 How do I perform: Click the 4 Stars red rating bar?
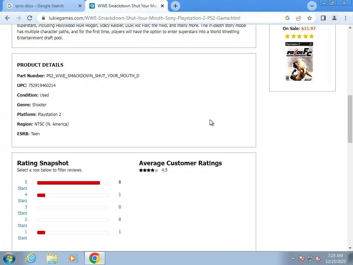click(41, 195)
